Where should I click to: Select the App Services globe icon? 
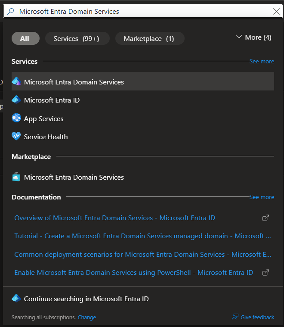(16, 118)
